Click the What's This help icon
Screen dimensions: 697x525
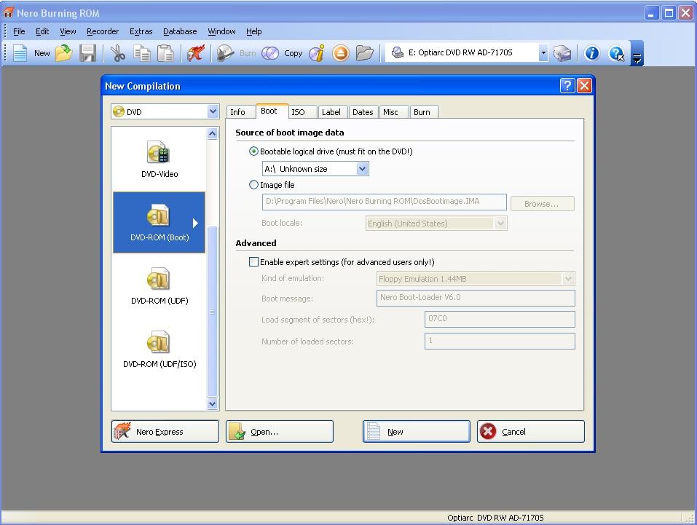(x=617, y=53)
